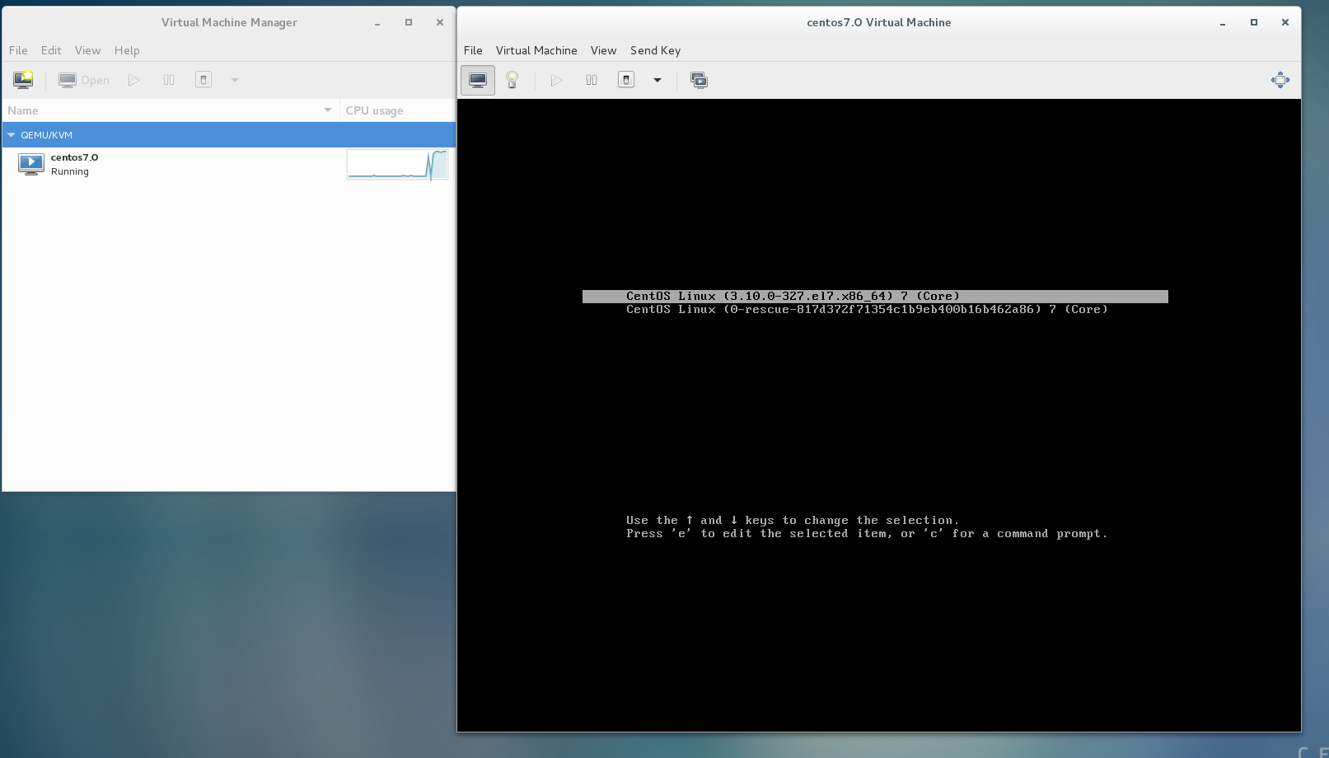Open manage VM snapshots view

click(699, 80)
